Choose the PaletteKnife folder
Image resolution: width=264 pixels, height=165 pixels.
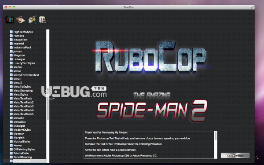tap(19, 153)
